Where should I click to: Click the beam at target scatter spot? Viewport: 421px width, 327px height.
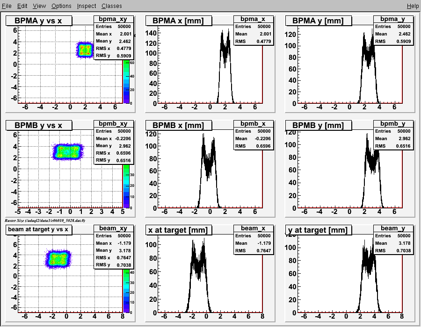[x=58, y=259]
